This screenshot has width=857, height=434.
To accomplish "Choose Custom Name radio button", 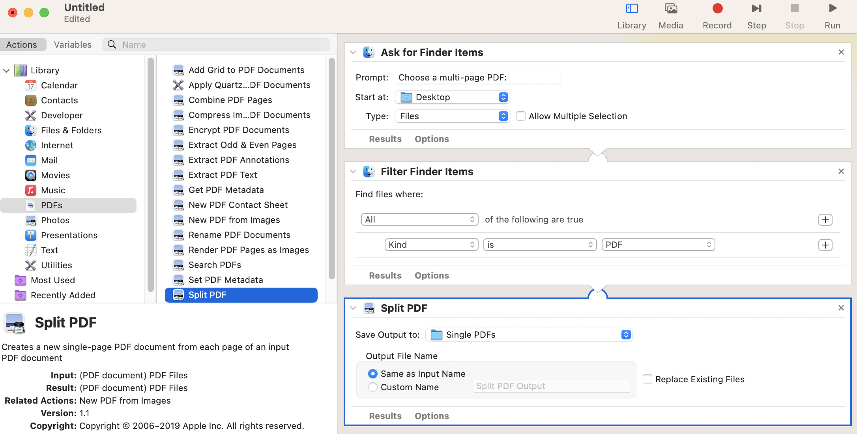I will [372, 387].
